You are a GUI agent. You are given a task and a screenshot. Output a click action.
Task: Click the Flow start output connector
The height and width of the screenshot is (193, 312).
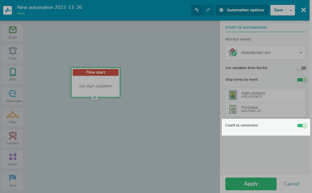tap(94, 98)
